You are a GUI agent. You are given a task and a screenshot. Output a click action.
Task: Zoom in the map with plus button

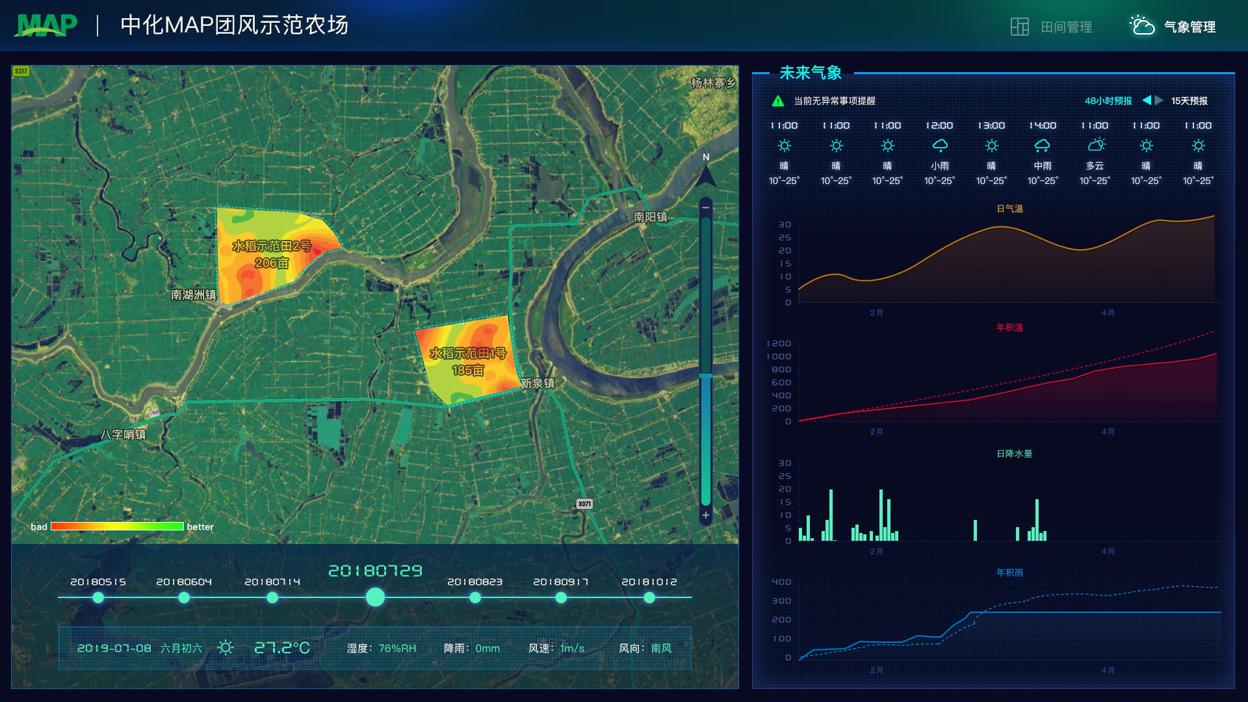pos(705,515)
